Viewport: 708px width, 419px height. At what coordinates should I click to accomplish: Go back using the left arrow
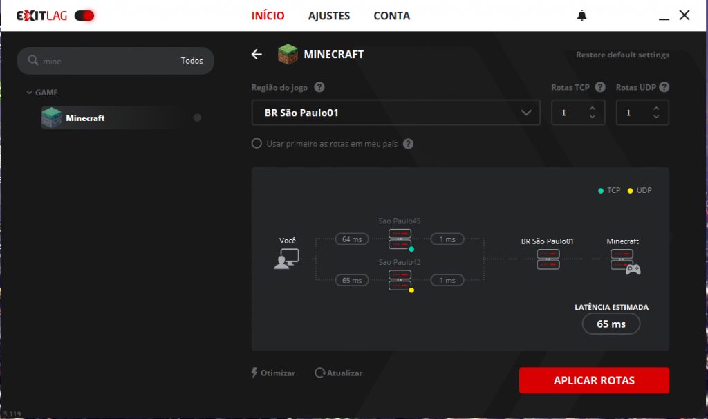tap(257, 55)
